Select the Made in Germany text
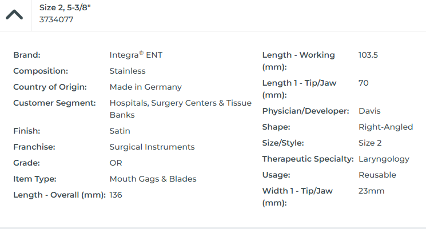The width and height of the screenshot is (426, 229). click(x=145, y=87)
